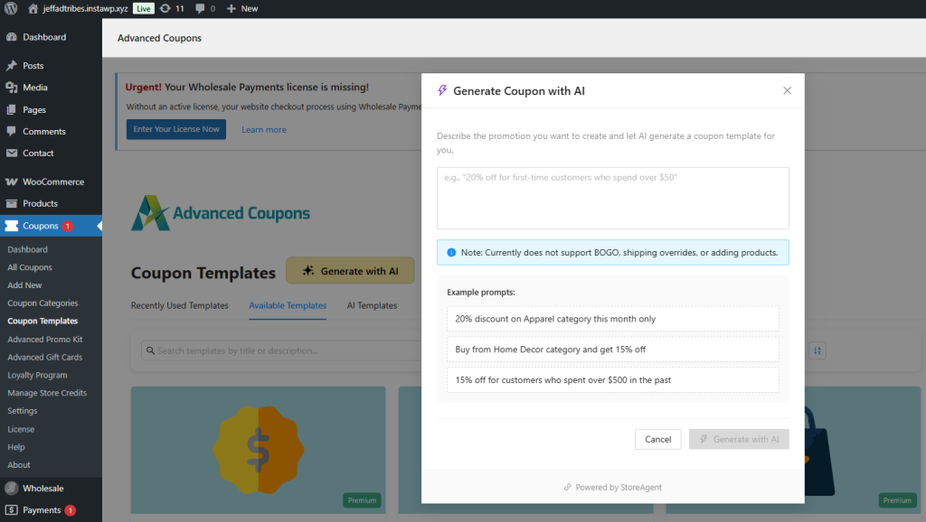Screen dimensions: 926x522
Task: Click the Wholesale icon in the sidebar
Action: 11,489
